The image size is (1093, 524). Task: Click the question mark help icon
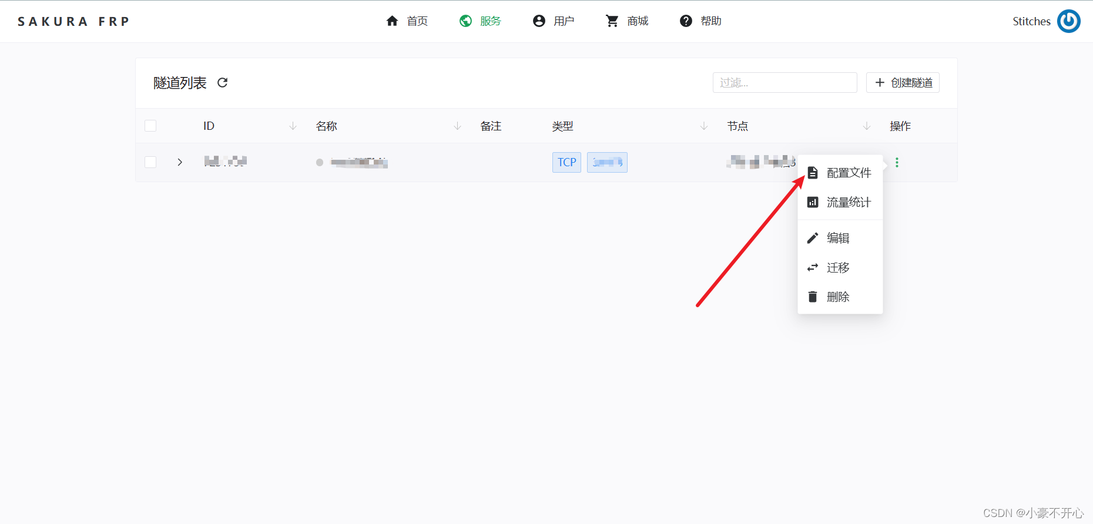click(686, 21)
